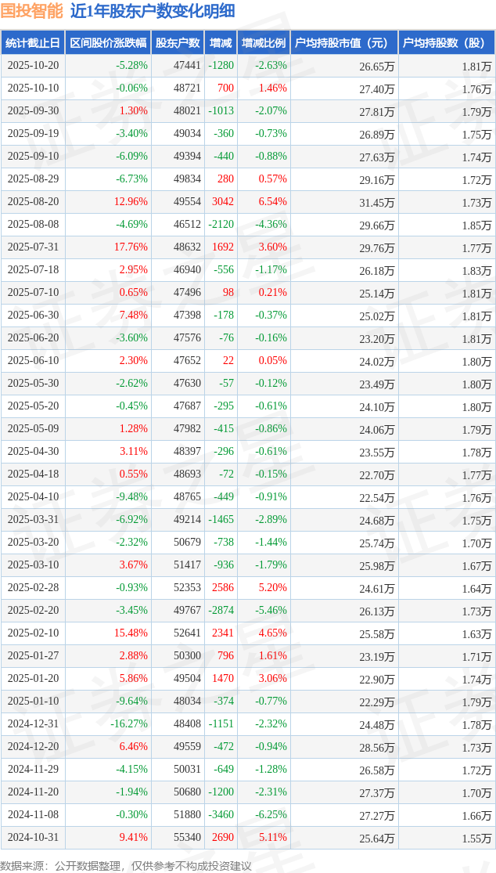This screenshot has width=496, height=873.
Task: Click the 统计截止日 column header
Action: [x=33, y=43]
